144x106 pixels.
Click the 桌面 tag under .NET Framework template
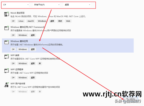[33, 35]
